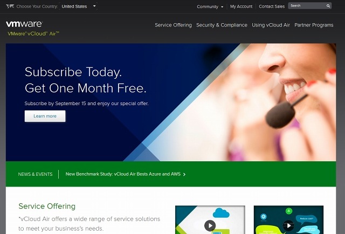
Task: Play the second video with speech bubbles
Action: click(x=288, y=225)
